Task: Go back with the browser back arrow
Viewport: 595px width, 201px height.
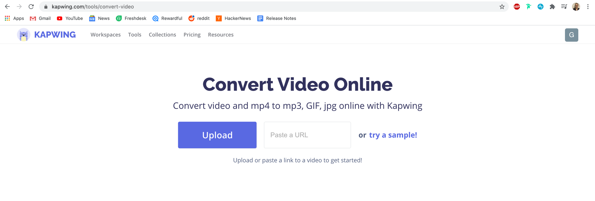Action: point(7,7)
